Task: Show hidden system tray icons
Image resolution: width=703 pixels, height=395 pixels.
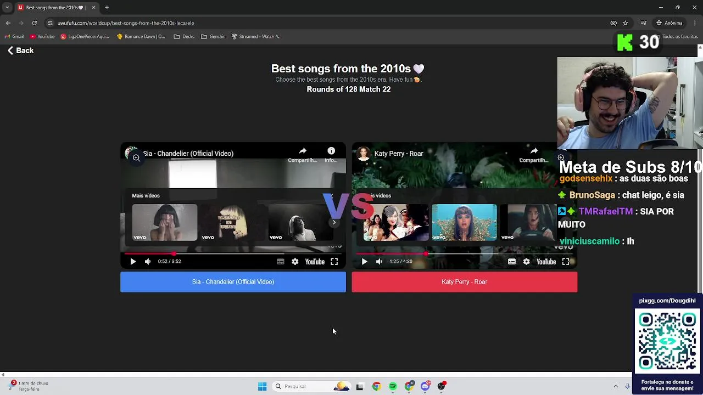Action: coord(616,386)
